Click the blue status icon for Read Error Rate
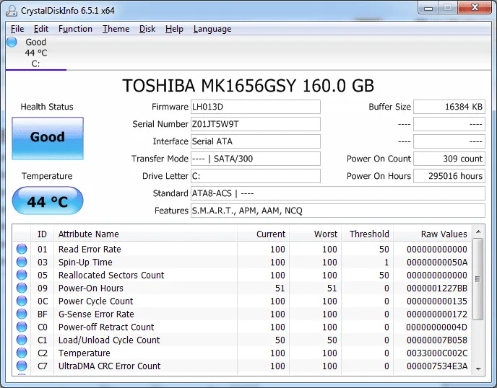 point(22,250)
